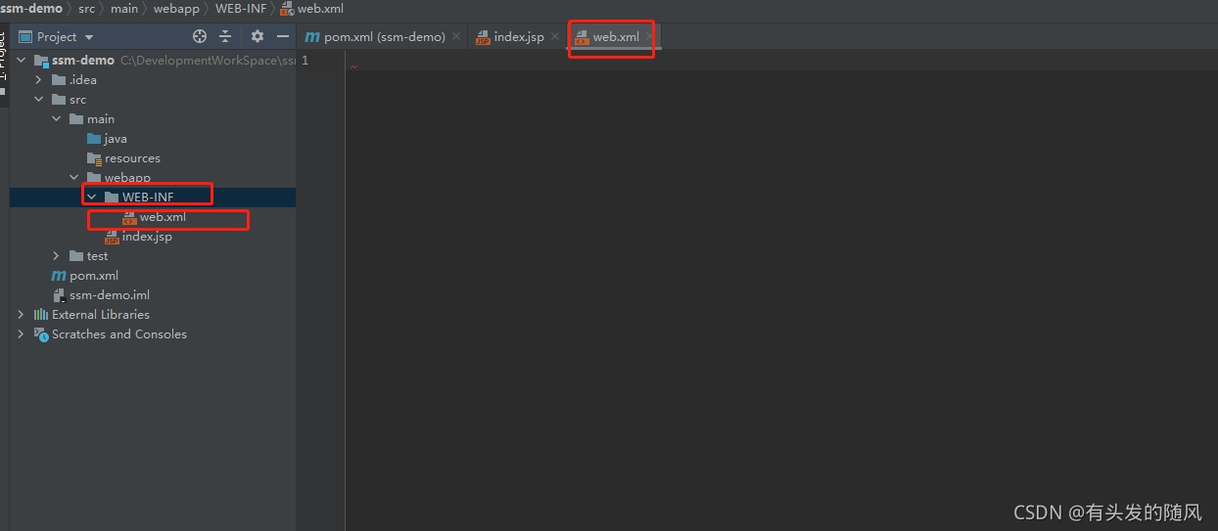
Task: Click ssm-demo breadcrumb in navigation bar
Action: [31, 9]
